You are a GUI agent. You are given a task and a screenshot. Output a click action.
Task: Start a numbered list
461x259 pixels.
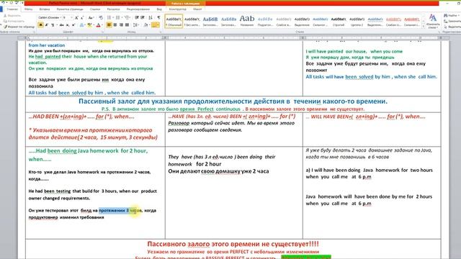click(x=118, y=18)
